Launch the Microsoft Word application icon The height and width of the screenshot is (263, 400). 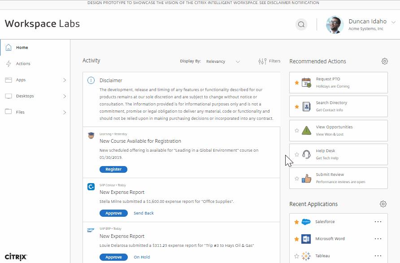[306, 238]
